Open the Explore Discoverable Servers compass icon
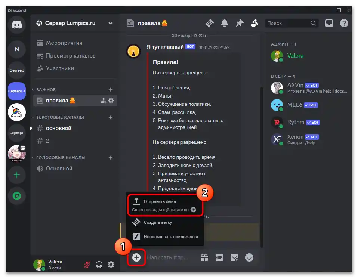358x278 pixels. point(17,196)
